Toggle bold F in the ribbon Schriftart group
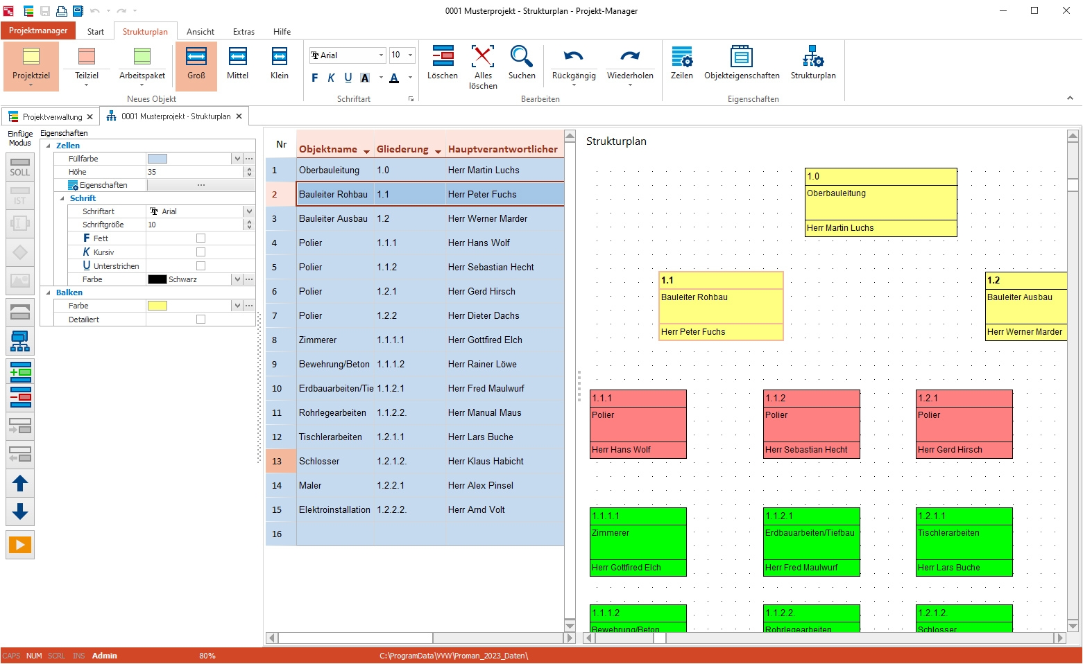This screenshot has height=664, width=1083. (x=315, y=78)
